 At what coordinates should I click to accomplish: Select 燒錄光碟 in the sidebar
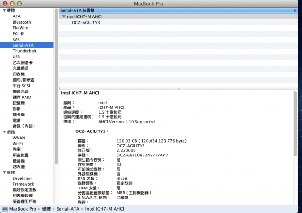[21, 91]
